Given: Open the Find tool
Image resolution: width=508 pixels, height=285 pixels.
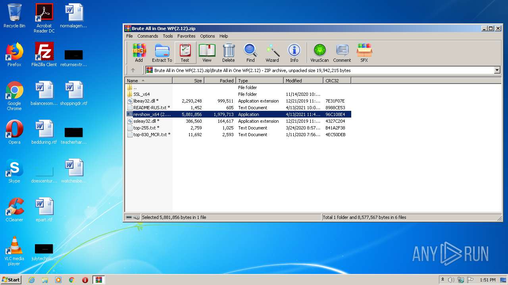Looking at the screenshot, I should coord(250,53).
